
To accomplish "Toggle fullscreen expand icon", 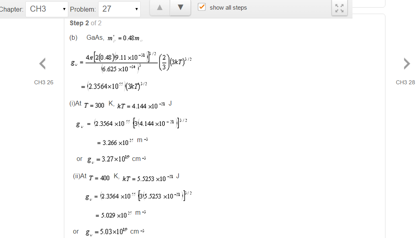I will [x=339, y=8].
